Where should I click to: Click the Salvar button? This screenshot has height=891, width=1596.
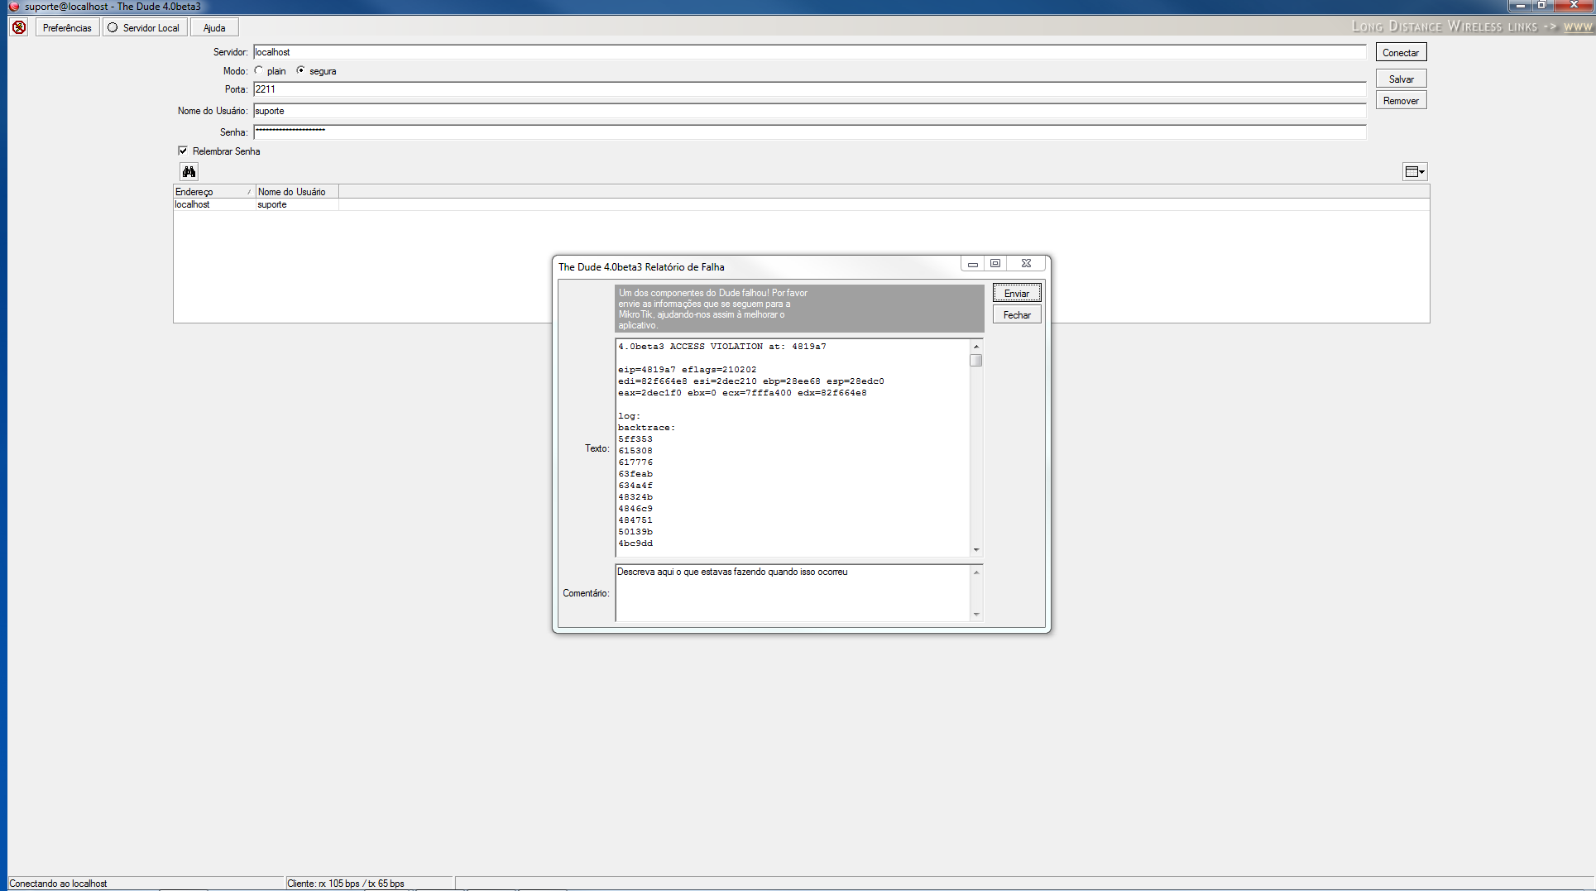coord(1401,79)
